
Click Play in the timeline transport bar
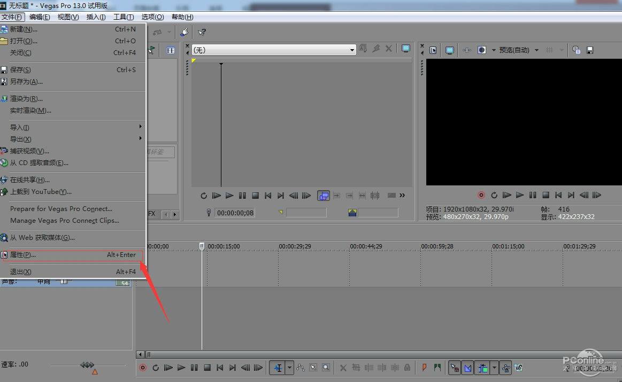[181, 368]
